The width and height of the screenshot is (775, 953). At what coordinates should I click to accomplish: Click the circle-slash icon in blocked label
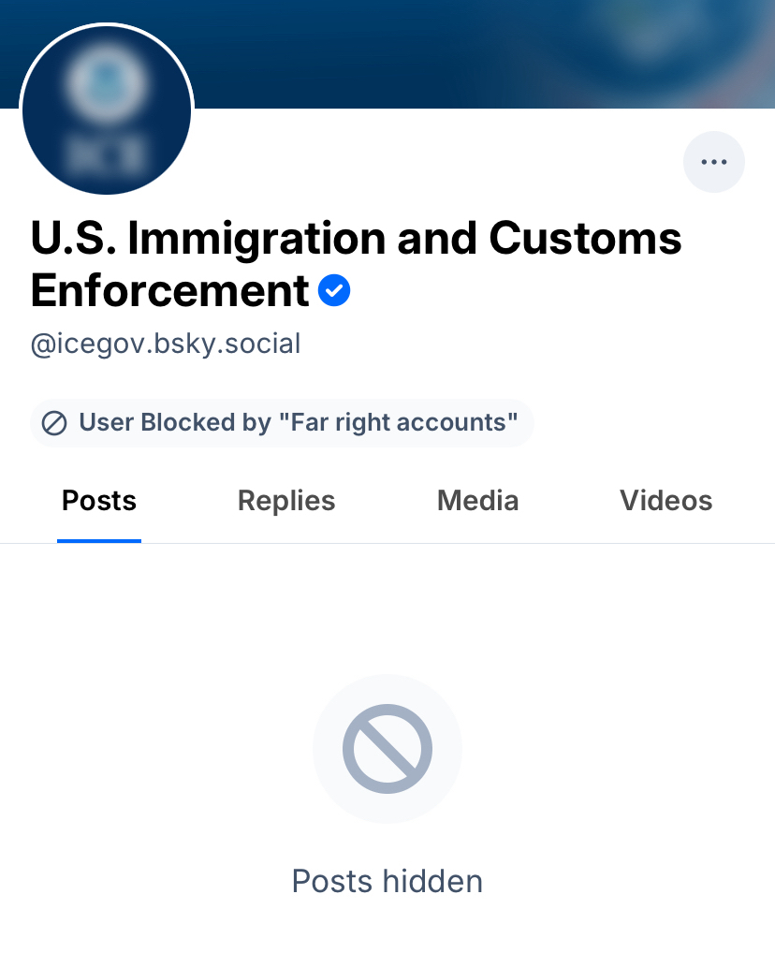tap(55, 423)
